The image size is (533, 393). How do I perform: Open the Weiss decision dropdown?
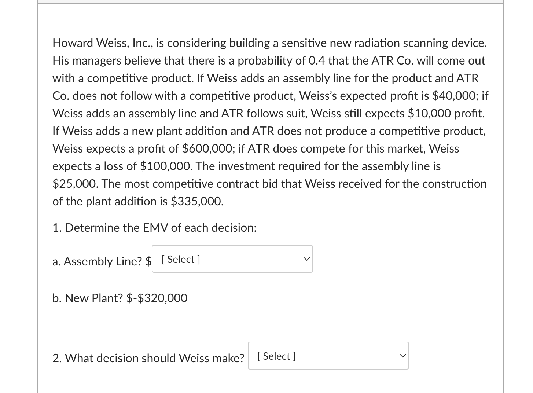[x=328, y=356]
